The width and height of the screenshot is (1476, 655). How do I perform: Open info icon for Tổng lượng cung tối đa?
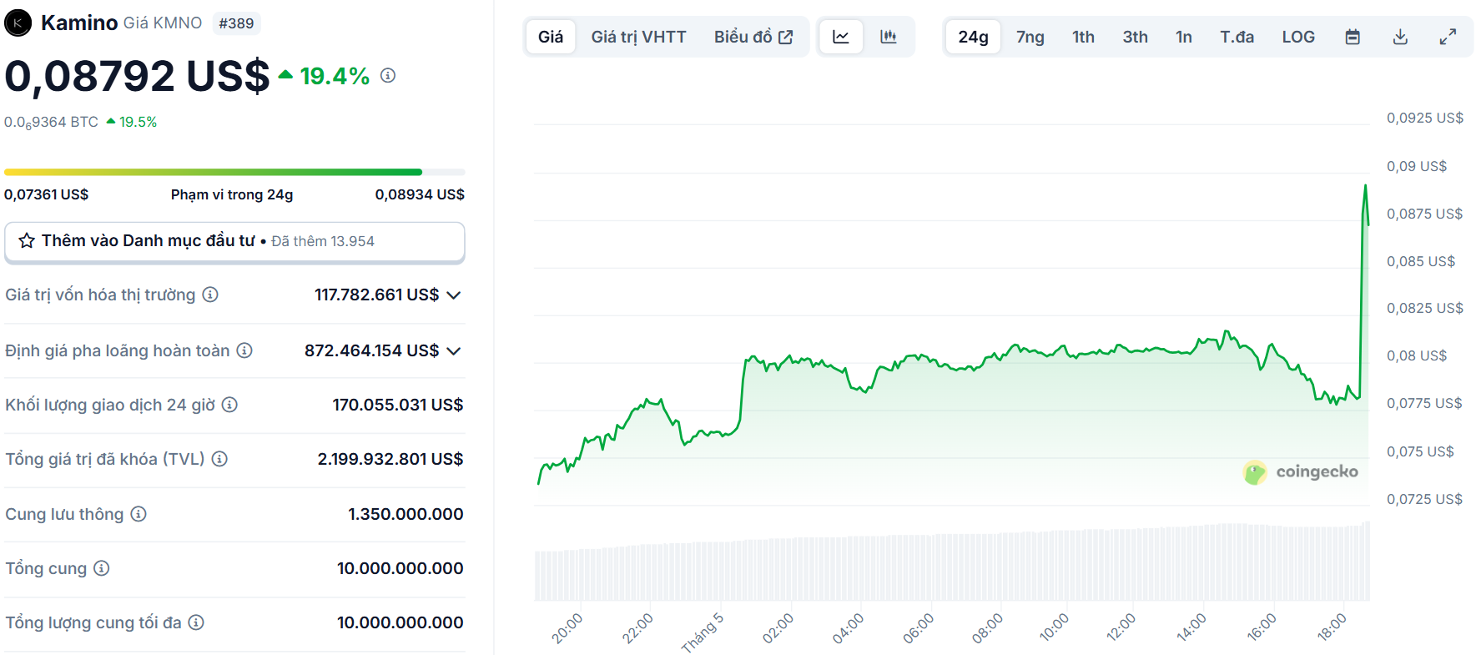tap(196, 622)
